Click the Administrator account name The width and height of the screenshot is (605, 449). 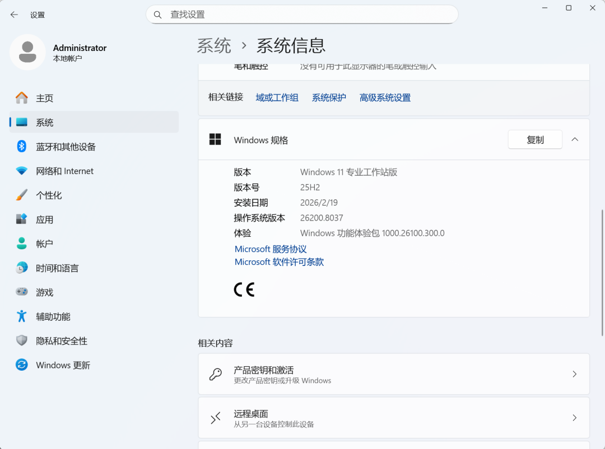click(x=80, y=48)
